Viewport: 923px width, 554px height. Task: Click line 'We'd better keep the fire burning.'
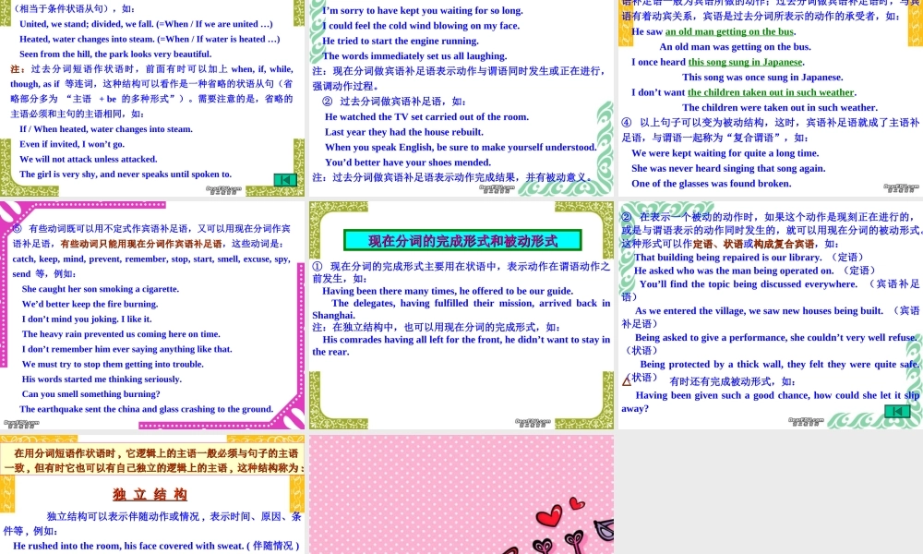pyautogui.click(x=90, y=305)
